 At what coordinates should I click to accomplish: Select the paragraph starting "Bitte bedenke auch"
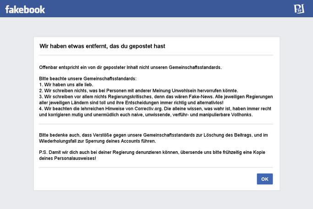tap(154, 138)
